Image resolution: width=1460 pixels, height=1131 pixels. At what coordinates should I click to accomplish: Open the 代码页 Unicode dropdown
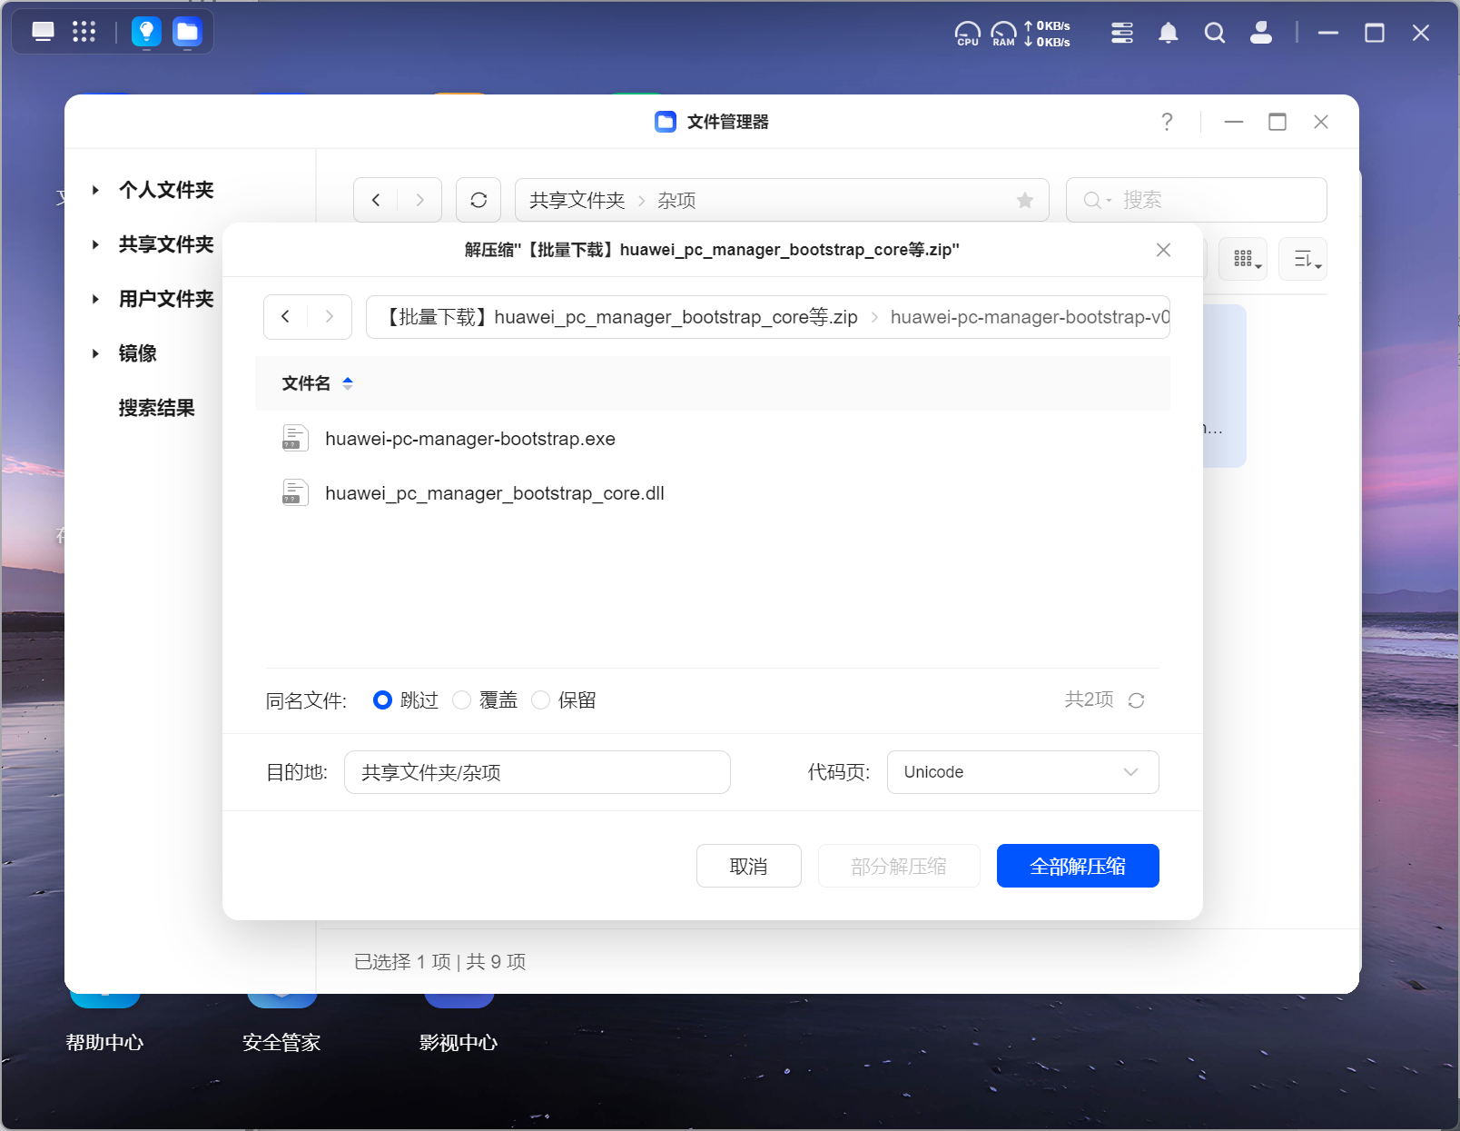coord(1022,772)
